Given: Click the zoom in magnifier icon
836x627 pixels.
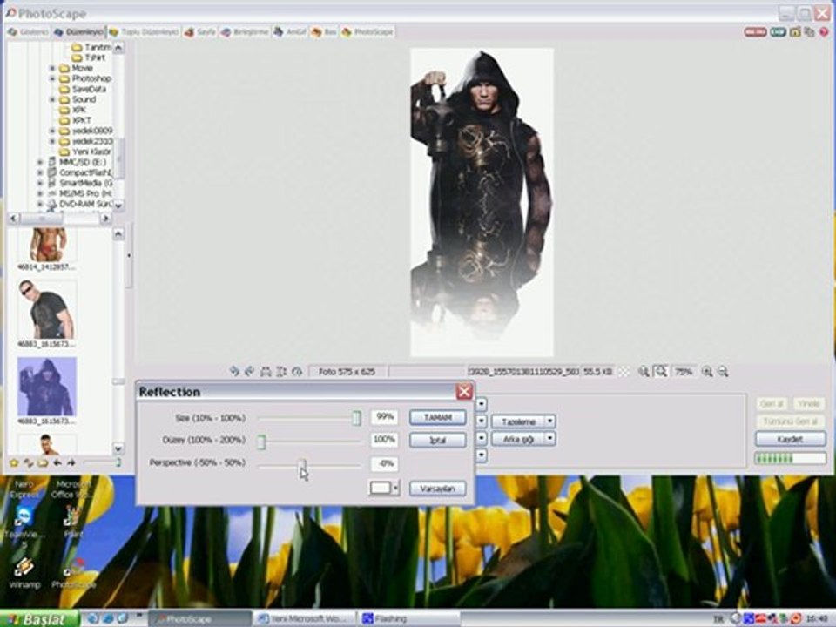Looking at the screenshot, I should (707, 372).
